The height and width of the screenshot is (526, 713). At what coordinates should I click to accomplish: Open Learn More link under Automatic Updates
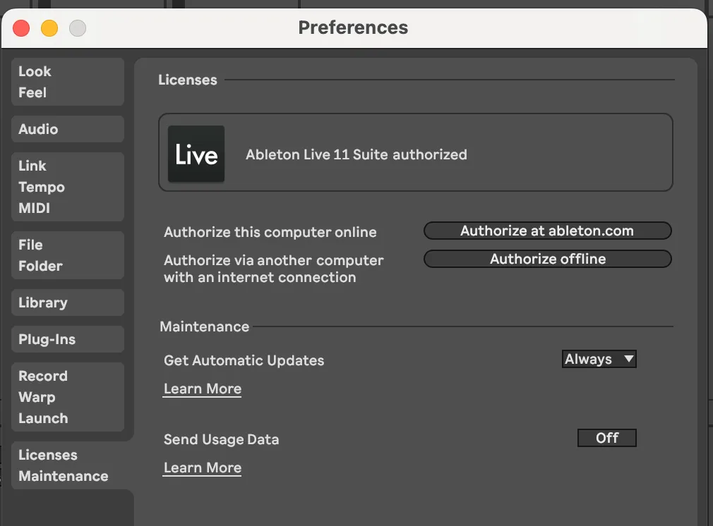pos(203,389)
